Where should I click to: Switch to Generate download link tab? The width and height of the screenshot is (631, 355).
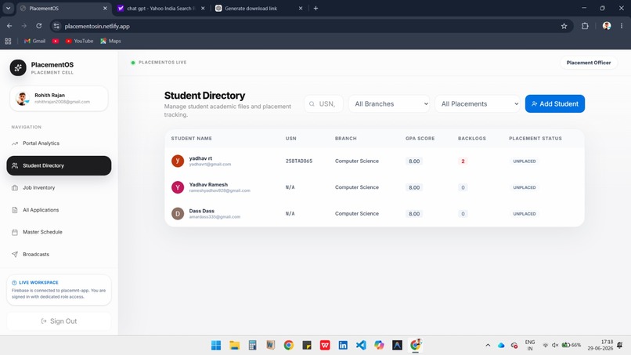[259, 8]
